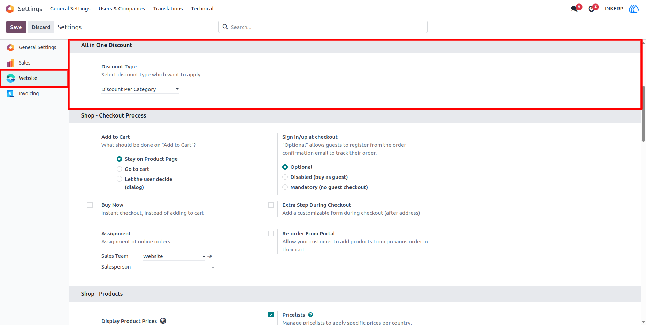
Task: Click the Invoicing icon in the sidebar
Action: click(x=11, y=93)
